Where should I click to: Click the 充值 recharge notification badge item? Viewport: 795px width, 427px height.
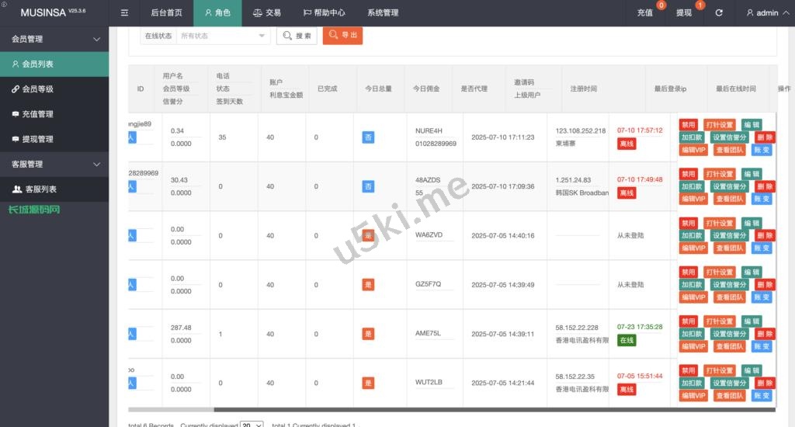coord(646,13)
